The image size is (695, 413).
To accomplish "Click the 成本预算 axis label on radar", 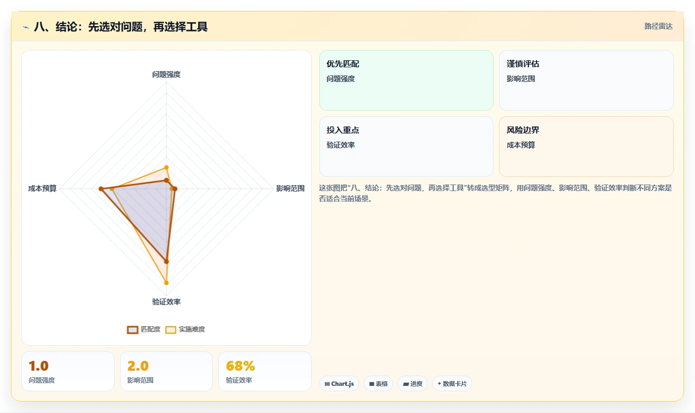I will (x=42, y=189).
